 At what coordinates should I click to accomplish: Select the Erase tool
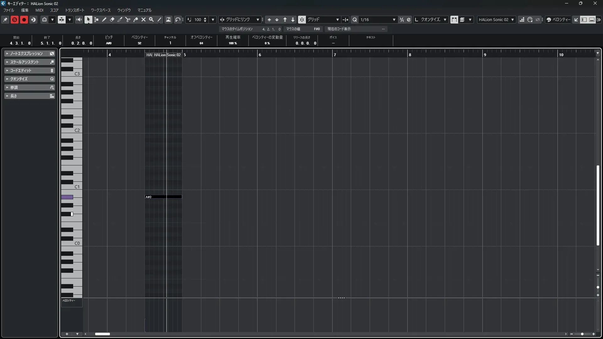pyautogui.click(x=112, y=19)
